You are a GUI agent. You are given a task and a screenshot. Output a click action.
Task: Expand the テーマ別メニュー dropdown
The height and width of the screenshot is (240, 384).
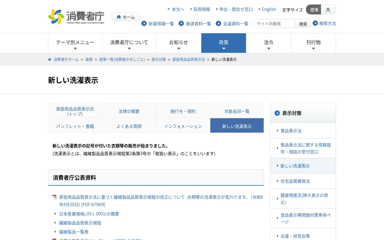[x=75, y=43]
